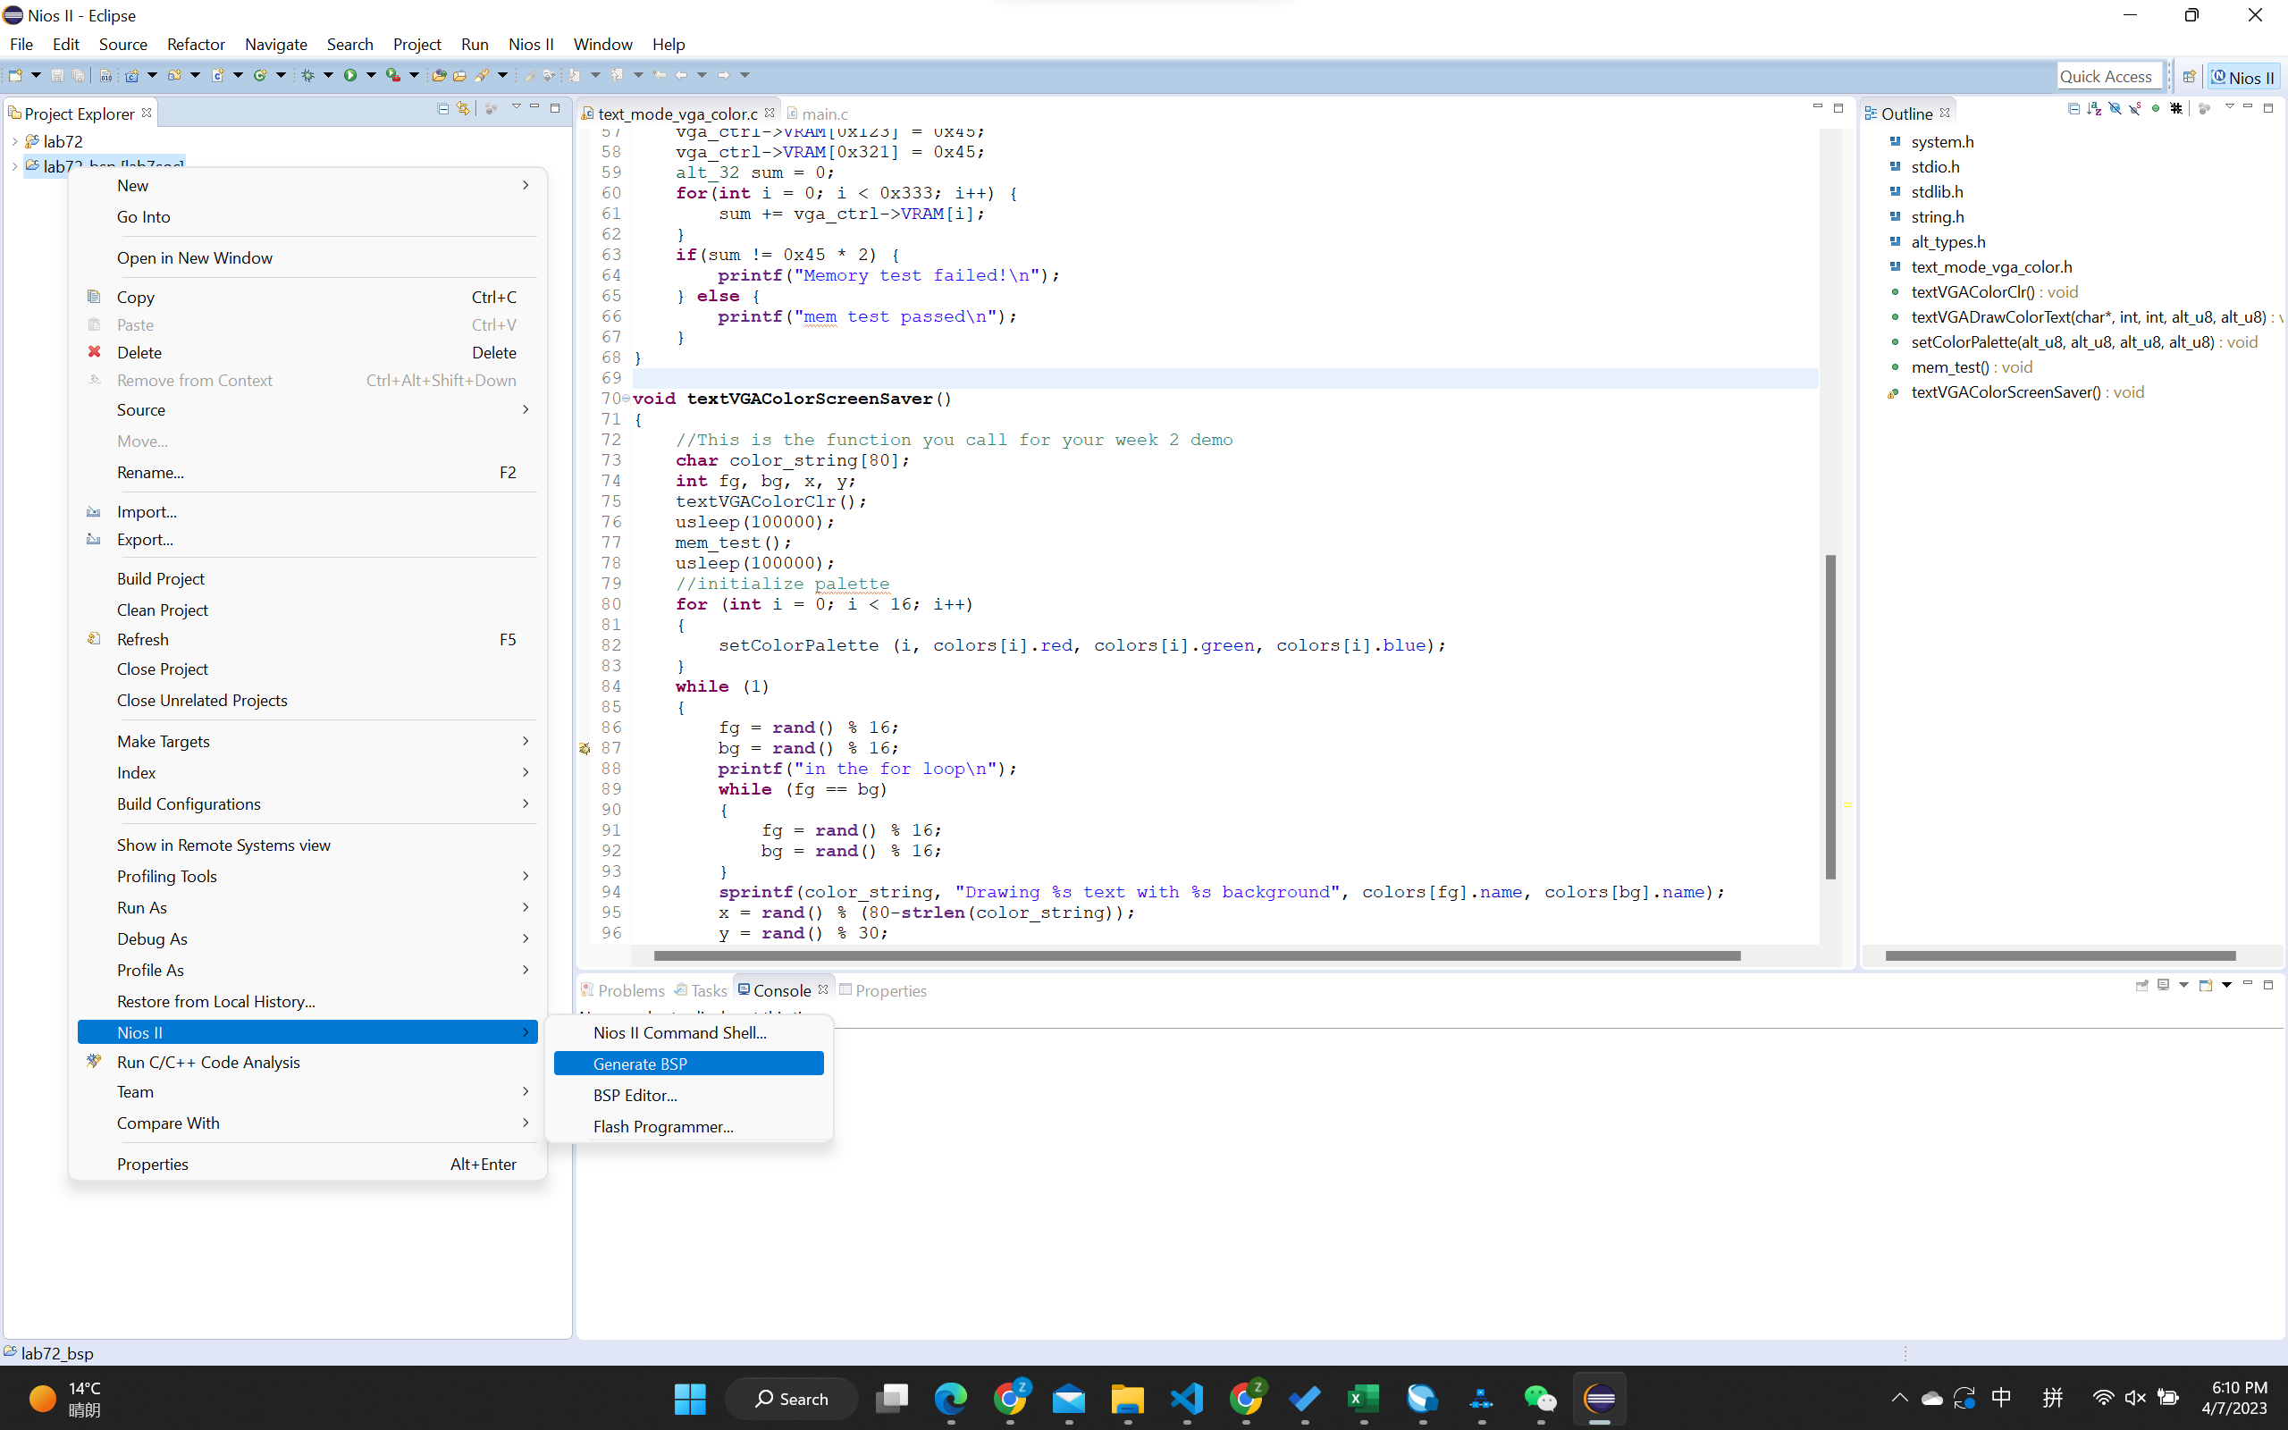Click the New C/C++ Project toolbar icon

[131, 76]
